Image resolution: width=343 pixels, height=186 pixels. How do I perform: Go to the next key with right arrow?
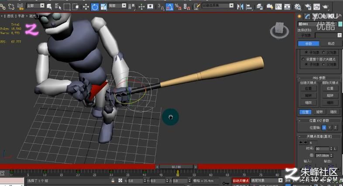[305, 142]
